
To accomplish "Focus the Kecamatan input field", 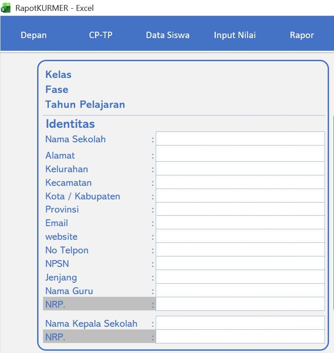I will click(x=240, y=182).
